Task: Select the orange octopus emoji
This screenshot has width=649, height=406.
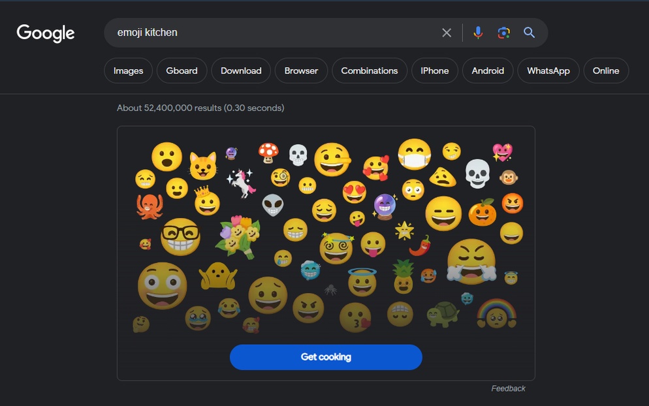Action: pyautogui.click(x=150, y=206)
